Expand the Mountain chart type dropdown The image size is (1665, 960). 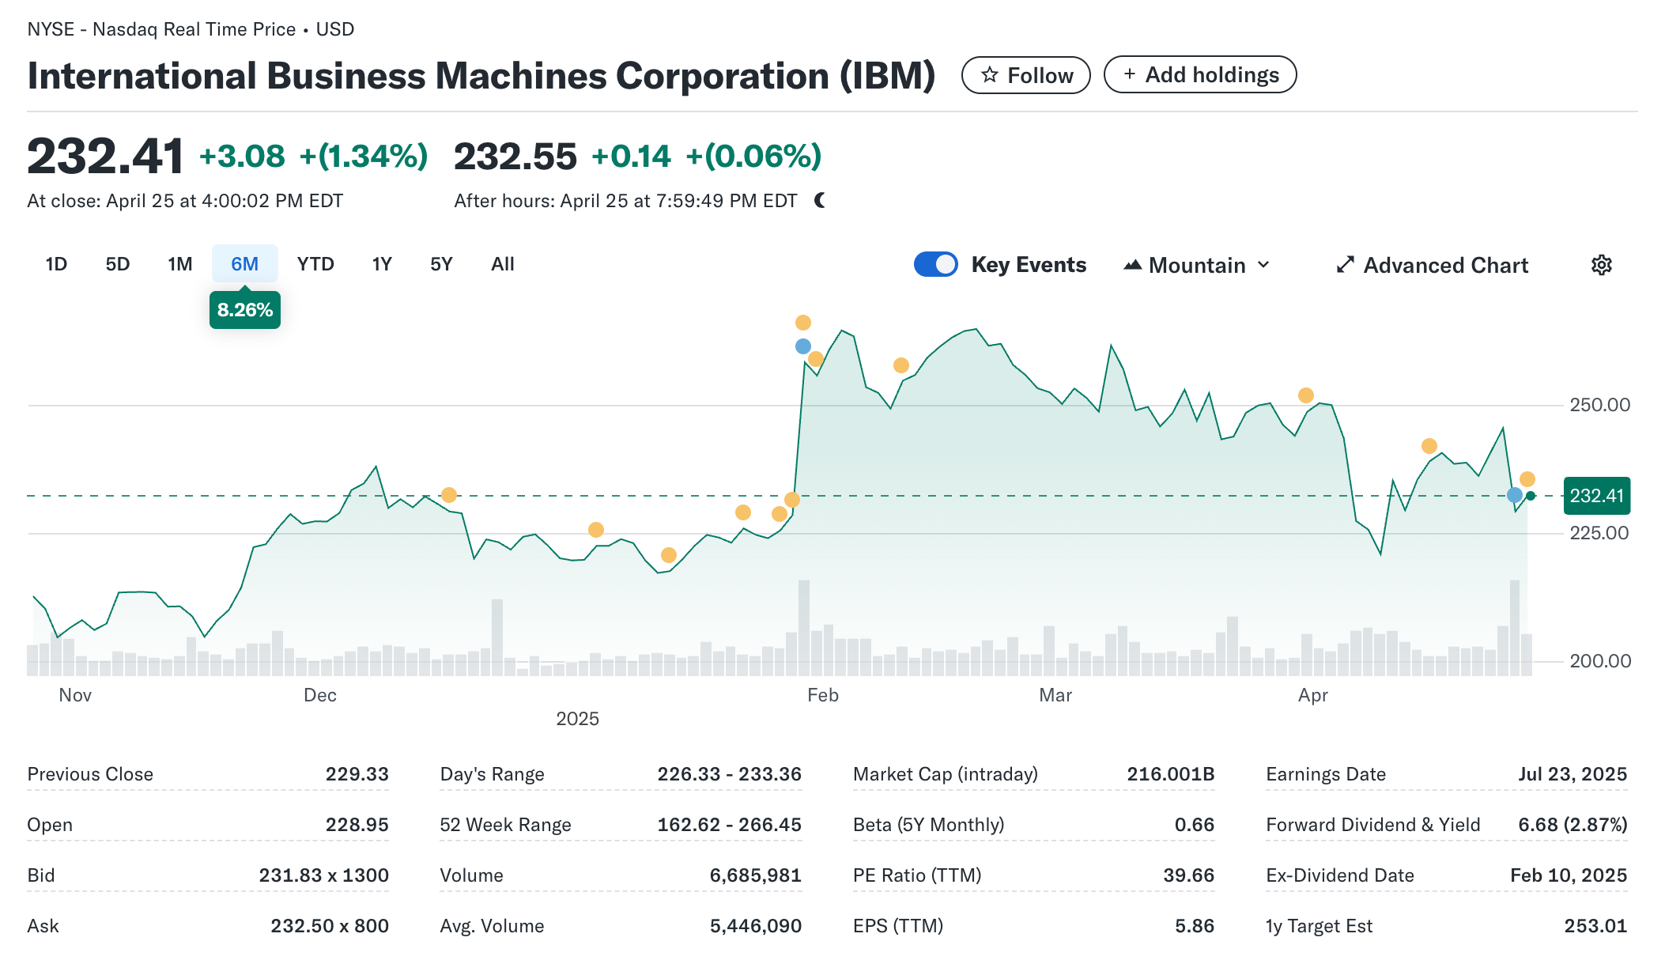coord(1196,265)
